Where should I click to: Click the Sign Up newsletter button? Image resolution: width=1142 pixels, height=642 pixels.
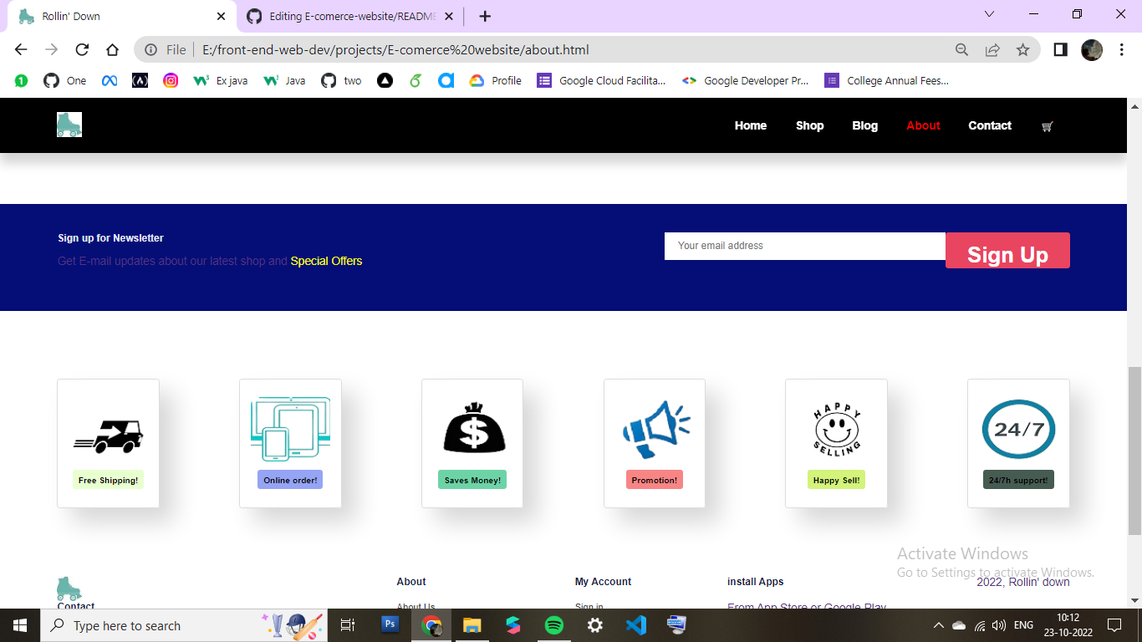tap(1007, 251)
